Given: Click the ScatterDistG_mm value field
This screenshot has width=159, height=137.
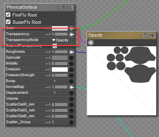Looking at the screenshot, I should [59, 110].
